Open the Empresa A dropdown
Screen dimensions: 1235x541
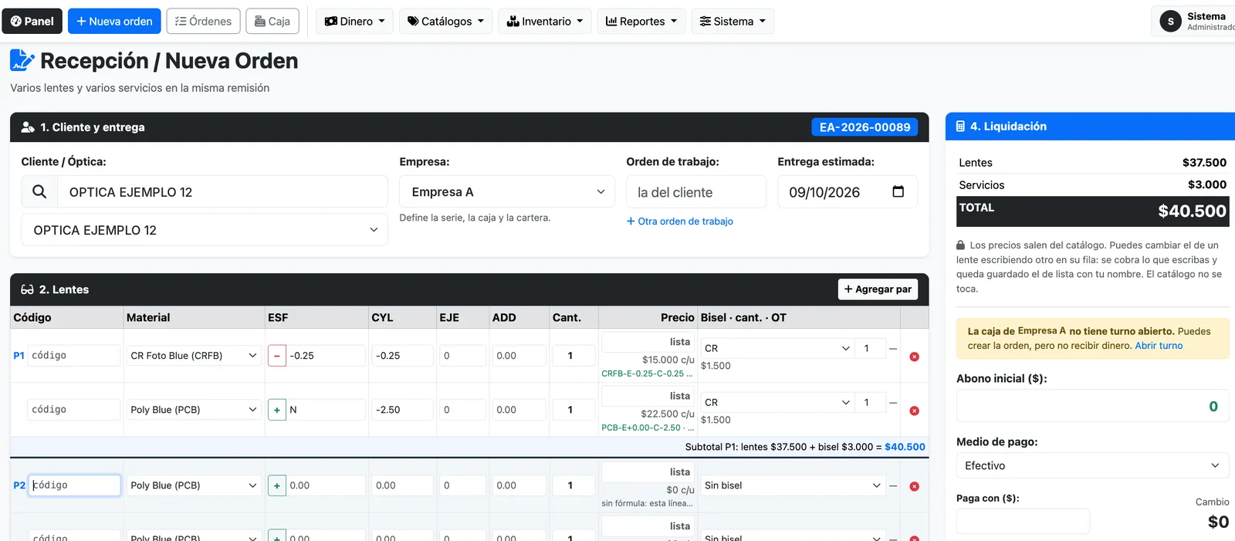(506, 191)
